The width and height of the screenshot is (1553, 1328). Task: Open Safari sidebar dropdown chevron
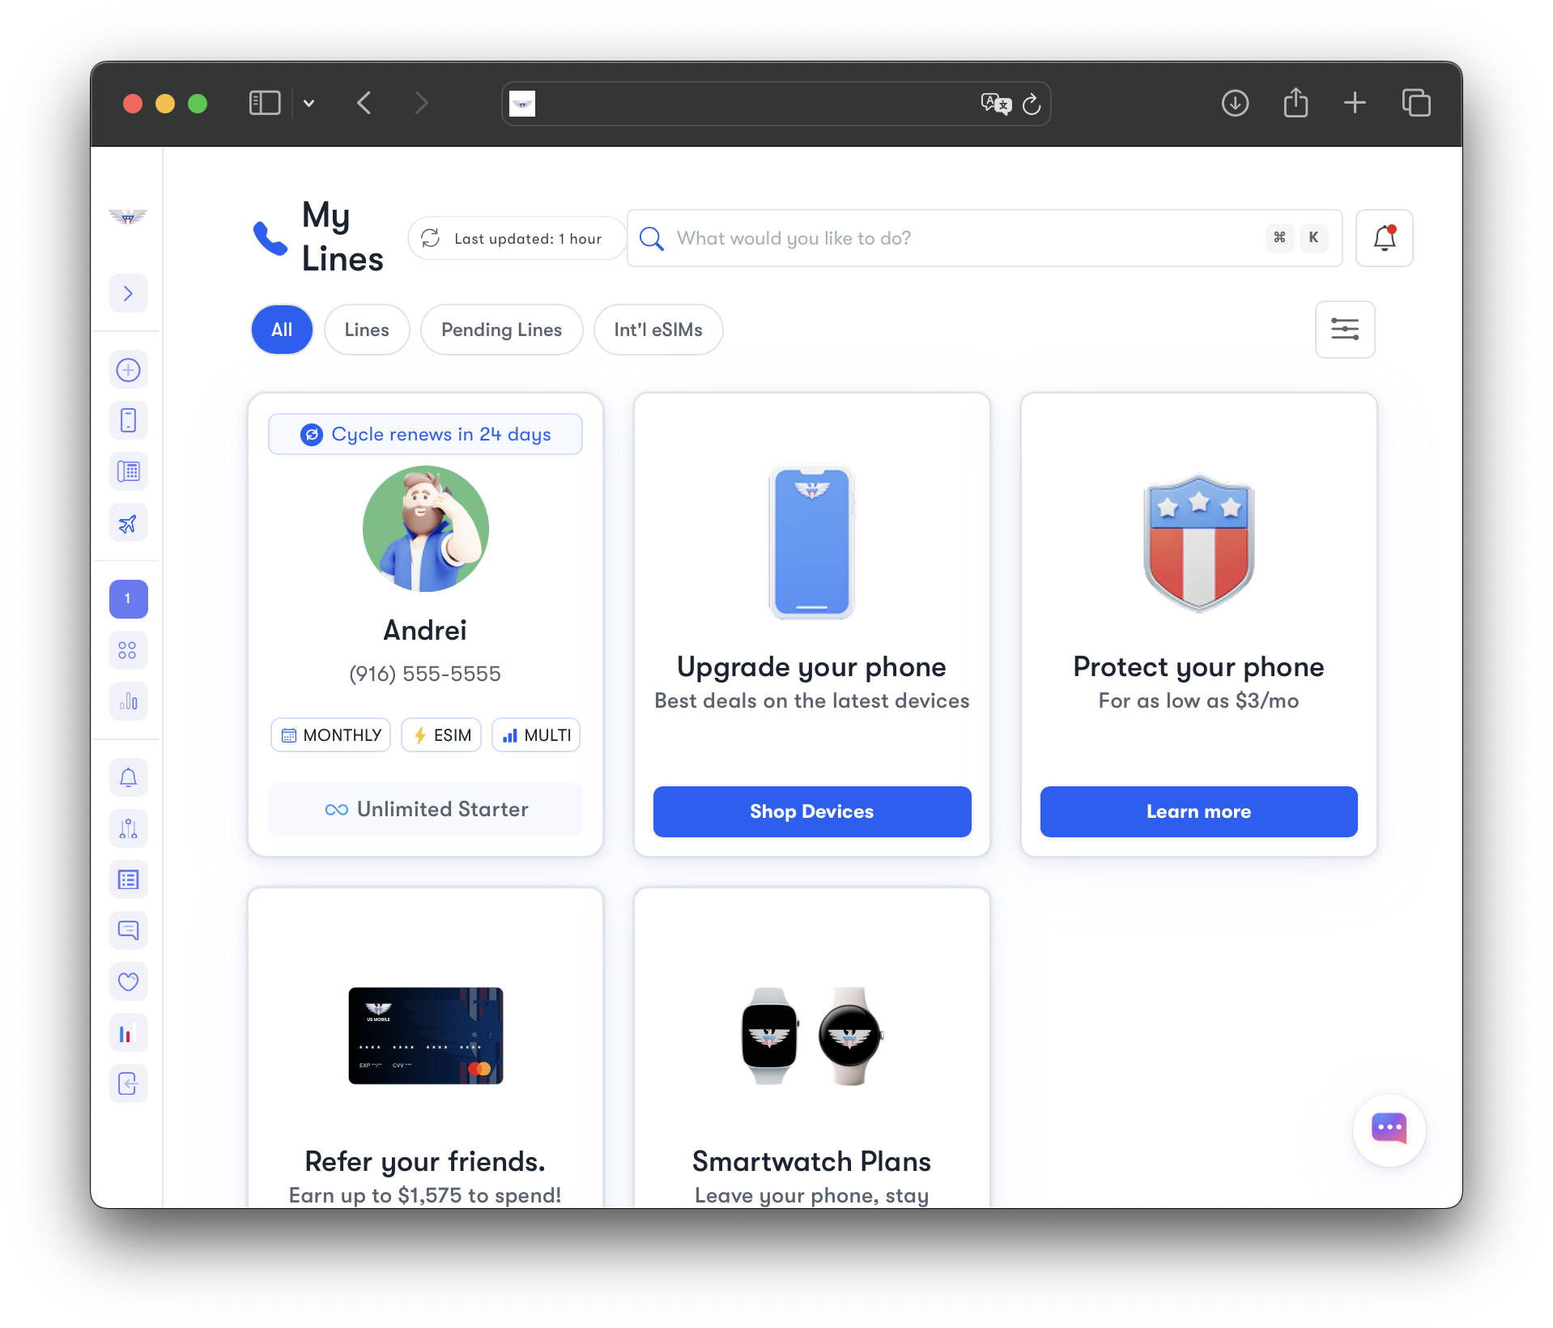point(308,104)
